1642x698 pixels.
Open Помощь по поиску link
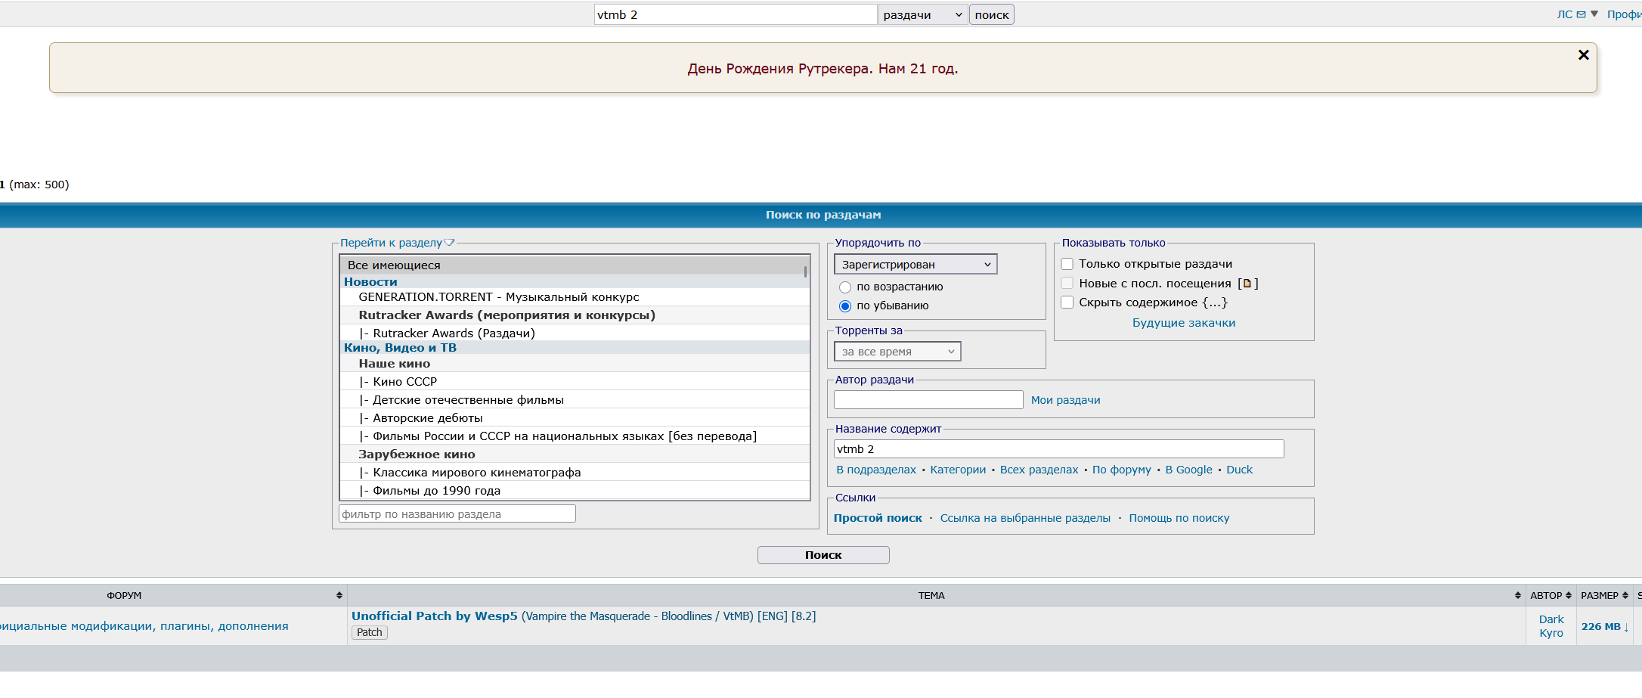pyautogui.click(x=1179, y=518)
